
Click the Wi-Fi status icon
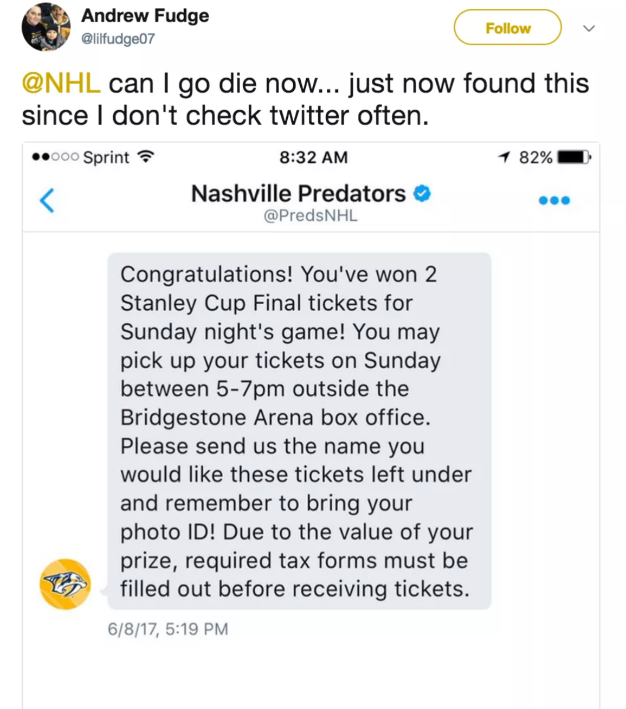pyautogui.click(x=145, y=157)
